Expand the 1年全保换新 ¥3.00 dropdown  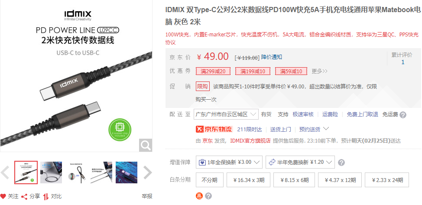click(x=229, y=162)
